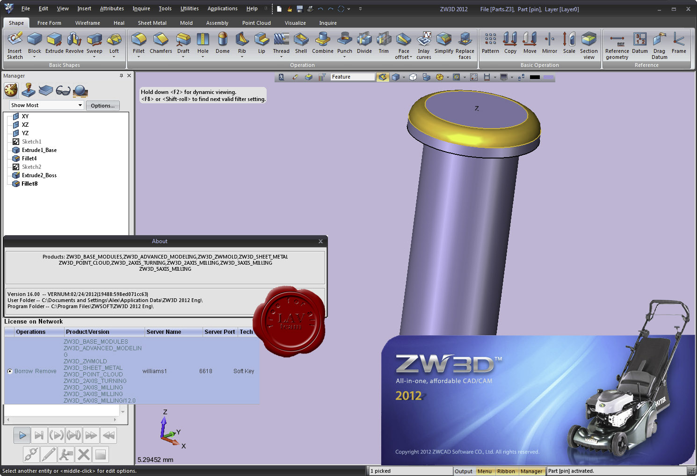The height and width of the screenshot is (476, 697).
Task: Click the step-to-next replay button
Action: (39, 435)
